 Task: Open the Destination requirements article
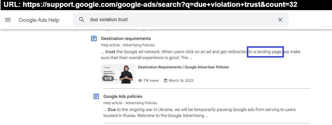[x=126, y=38]
